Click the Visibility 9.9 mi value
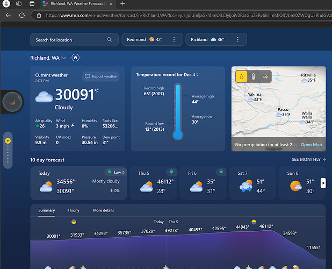Viewport: 332px width, 269px height. coord(41,143)
